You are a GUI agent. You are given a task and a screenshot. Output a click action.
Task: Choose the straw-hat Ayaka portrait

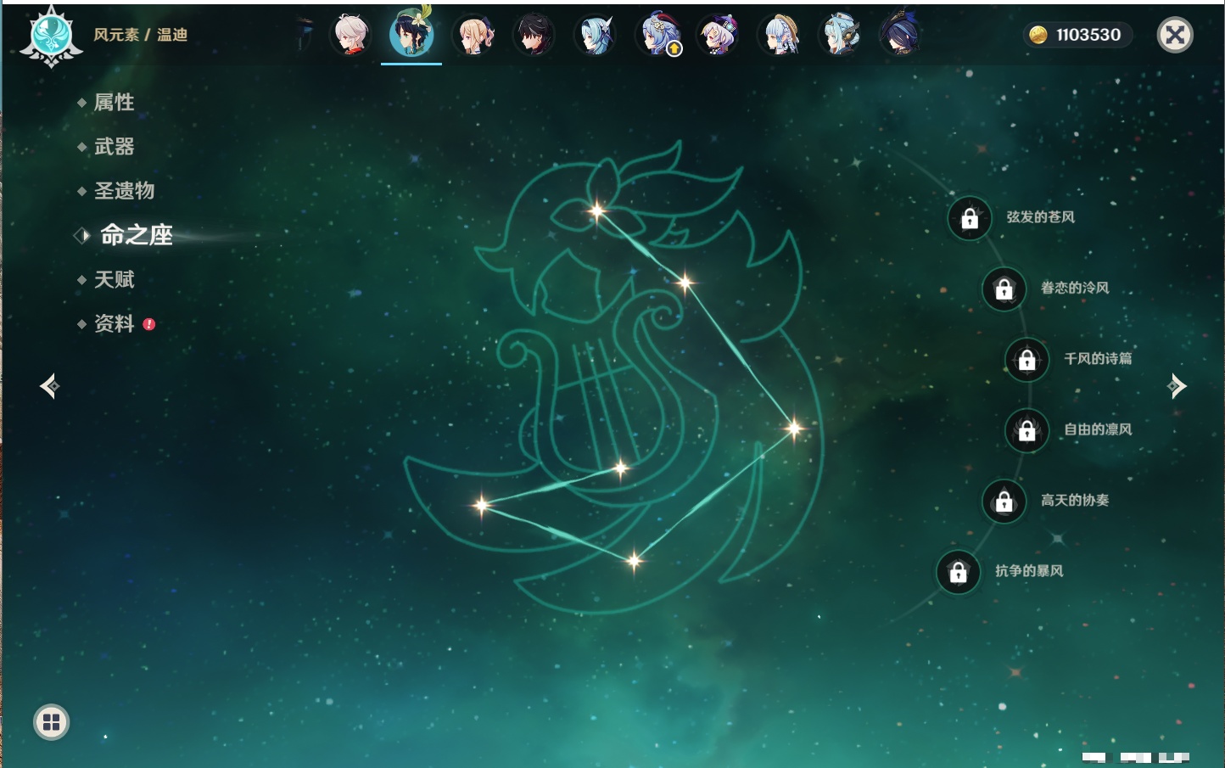pyautogui.click(x=780, y=35)
